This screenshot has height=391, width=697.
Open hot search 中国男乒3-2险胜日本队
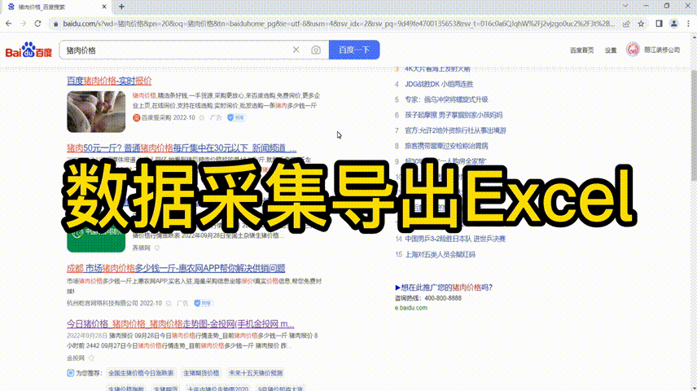pos(454,239)
